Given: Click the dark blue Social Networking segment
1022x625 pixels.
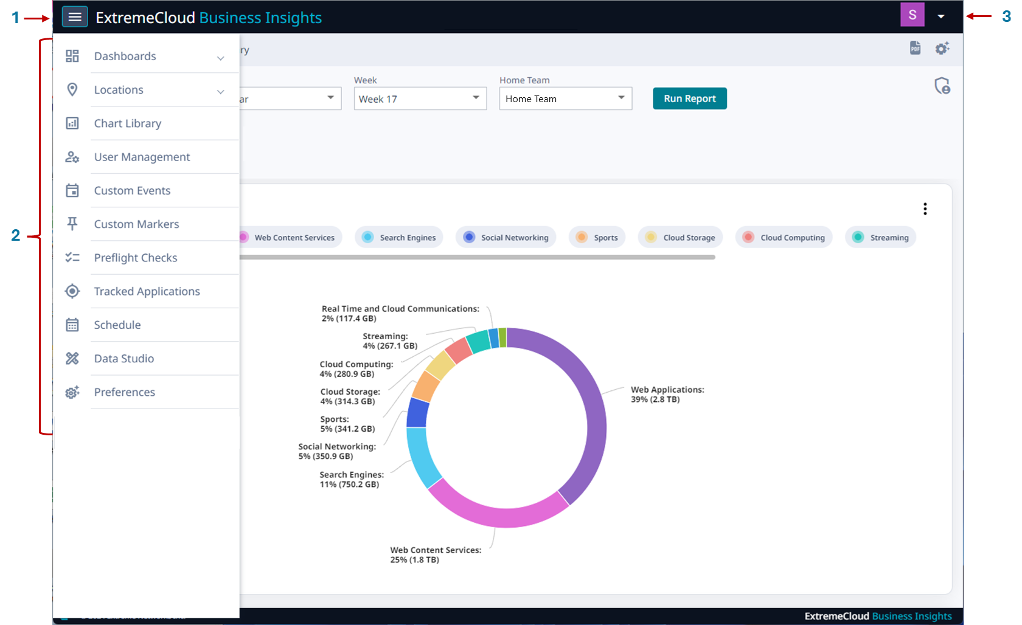Looking at the screenshot, I should 418,413.
